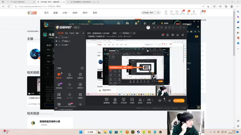Screen dimensions: 241x135
Task: Show hidden tray icons chevron
Action: [211, 132]
